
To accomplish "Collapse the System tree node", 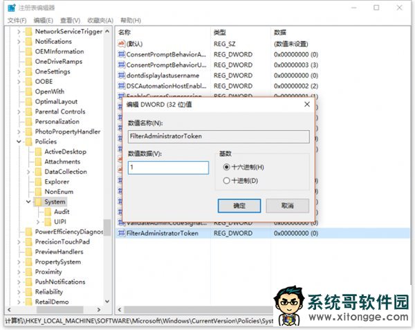I will (28, 202).
